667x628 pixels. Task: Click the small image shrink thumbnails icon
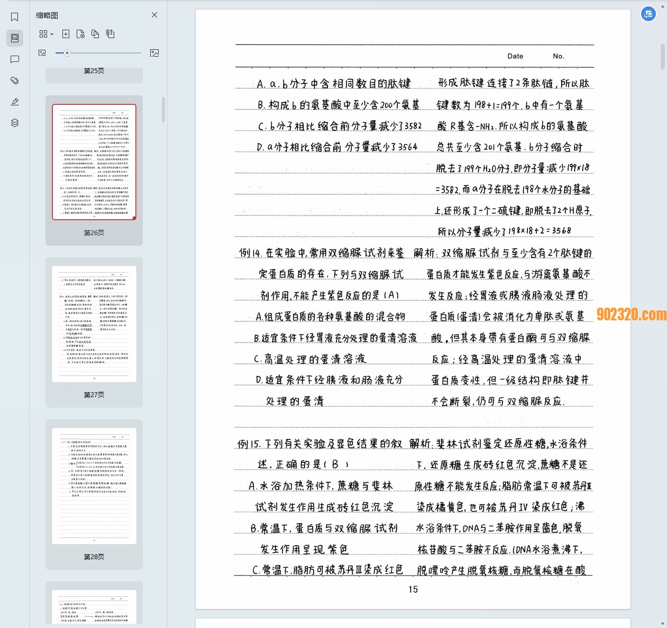(x=42, y=53)
